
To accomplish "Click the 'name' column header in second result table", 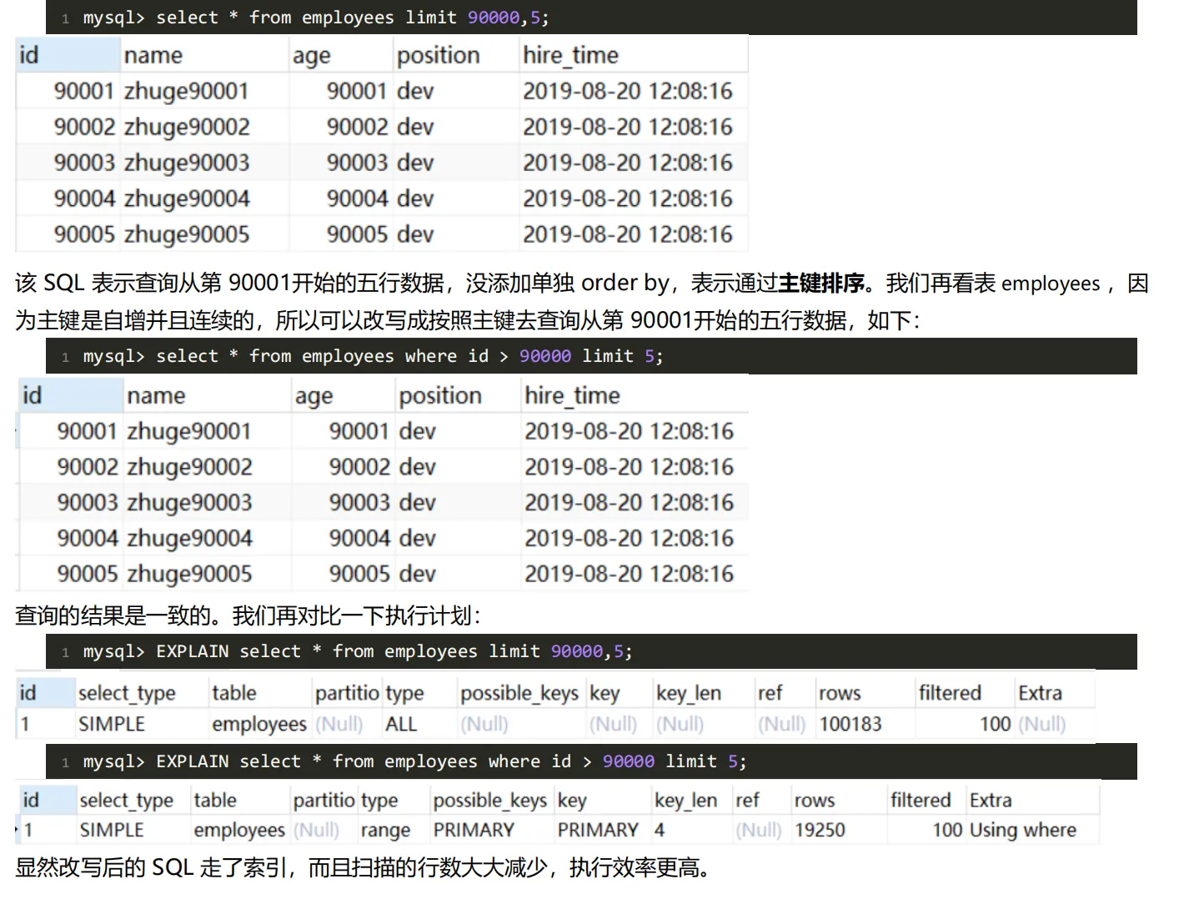I will click(208, 395).
